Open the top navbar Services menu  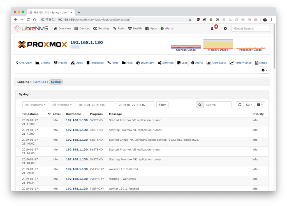101,28
